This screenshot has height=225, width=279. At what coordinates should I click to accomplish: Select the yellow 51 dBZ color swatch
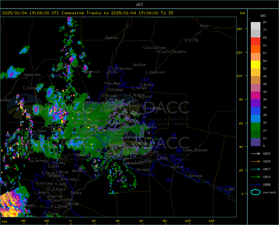[x=255, y=65]
